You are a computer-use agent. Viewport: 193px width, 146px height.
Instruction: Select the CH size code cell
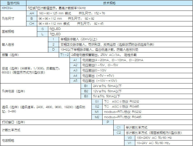[32, 24]
